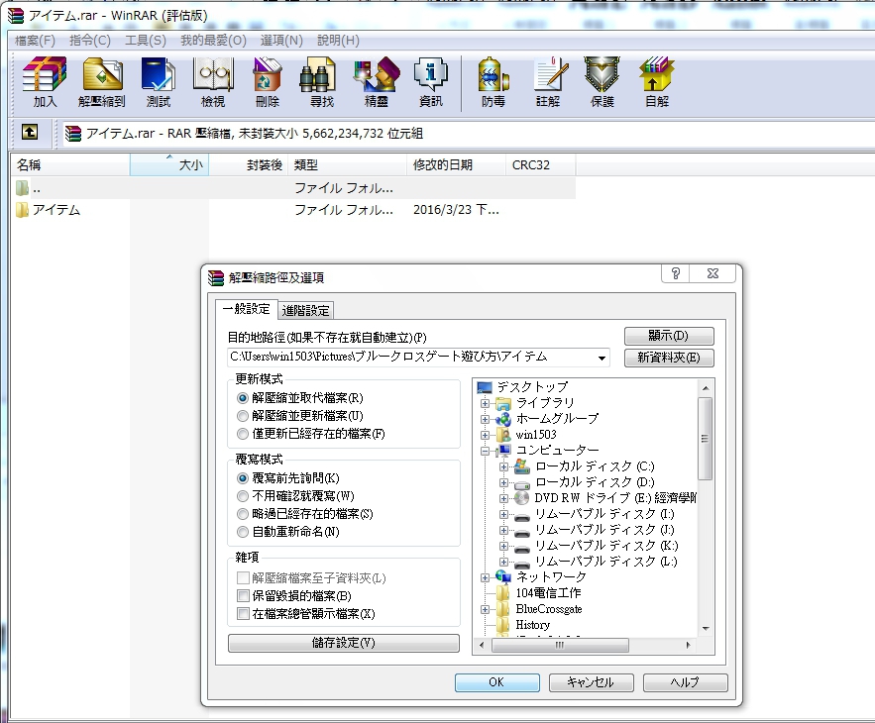The image size is (875, 723).
Task: Select 解壓縮並更新檔案(U) radio button
Action: 242,416
